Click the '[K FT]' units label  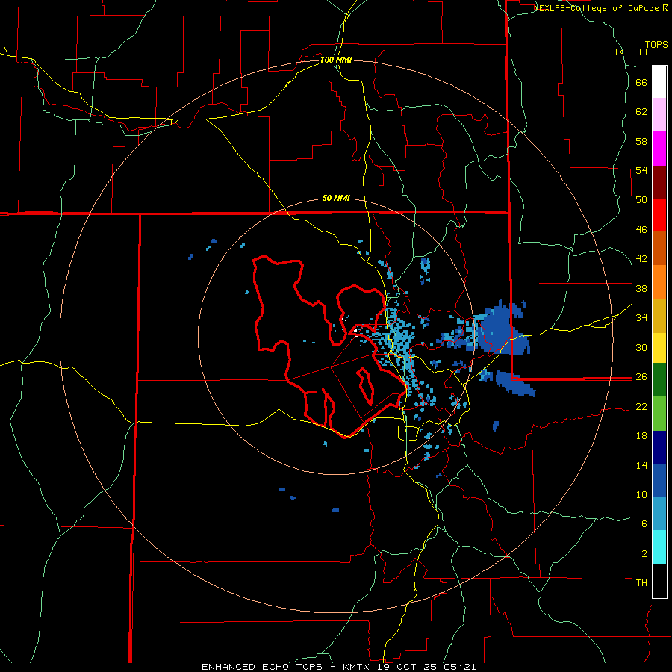click(x=632, y=52)
